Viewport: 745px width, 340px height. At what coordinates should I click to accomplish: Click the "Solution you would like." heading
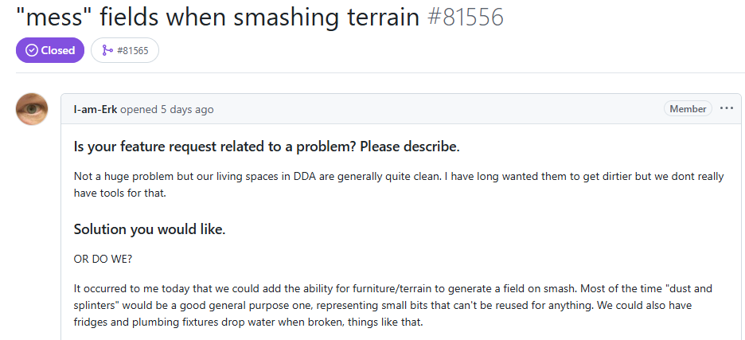click(x=150, y=229)
